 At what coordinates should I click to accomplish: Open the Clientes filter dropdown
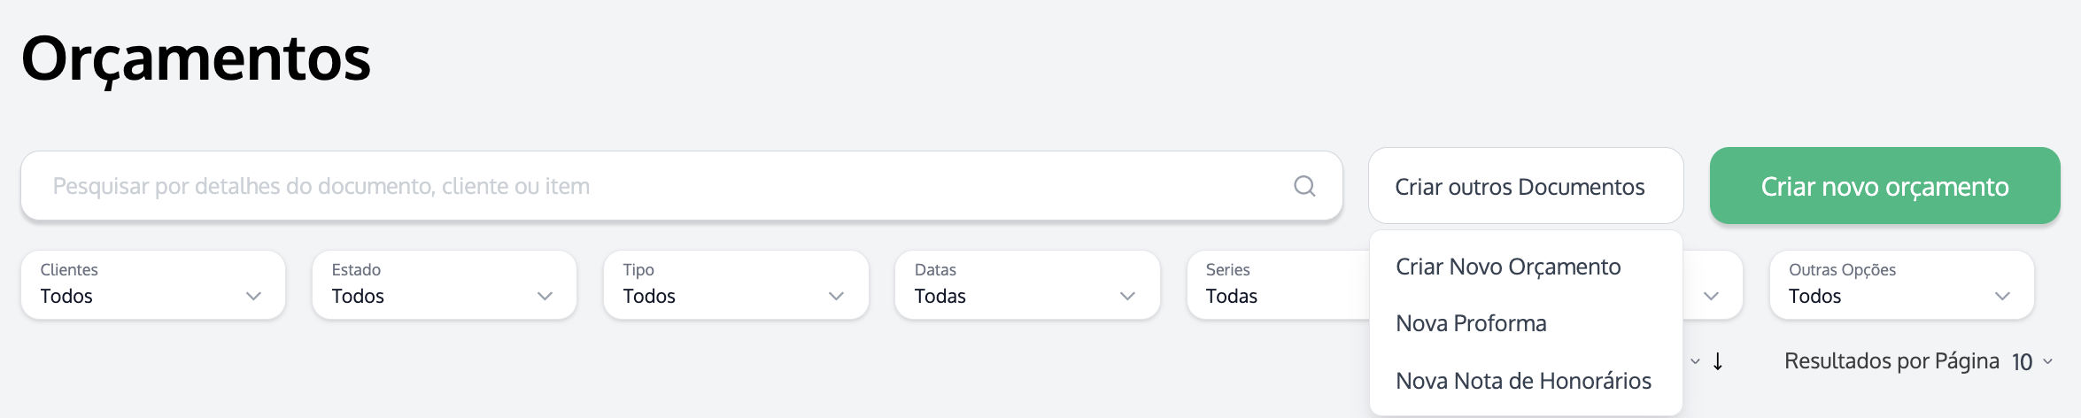click(153, 285)
